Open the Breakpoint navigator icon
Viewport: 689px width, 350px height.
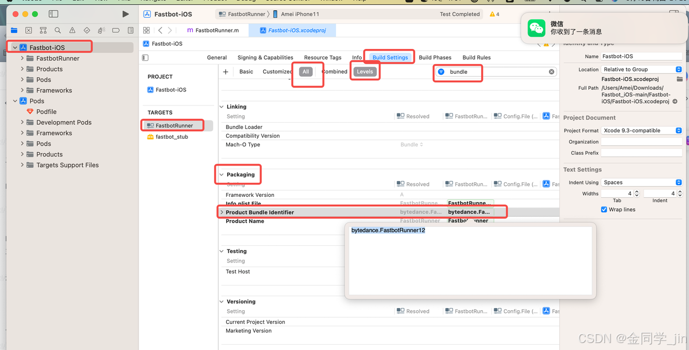click(116, 31)
